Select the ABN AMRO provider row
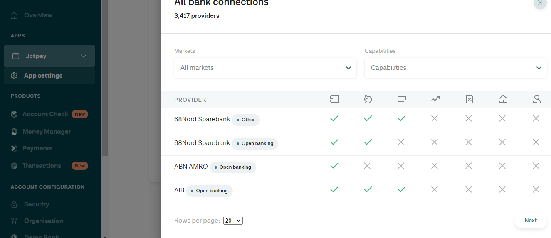 tap(191, 167)
